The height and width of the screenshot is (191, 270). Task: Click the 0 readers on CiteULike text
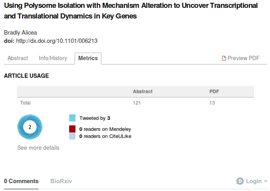tap(105, 136)
